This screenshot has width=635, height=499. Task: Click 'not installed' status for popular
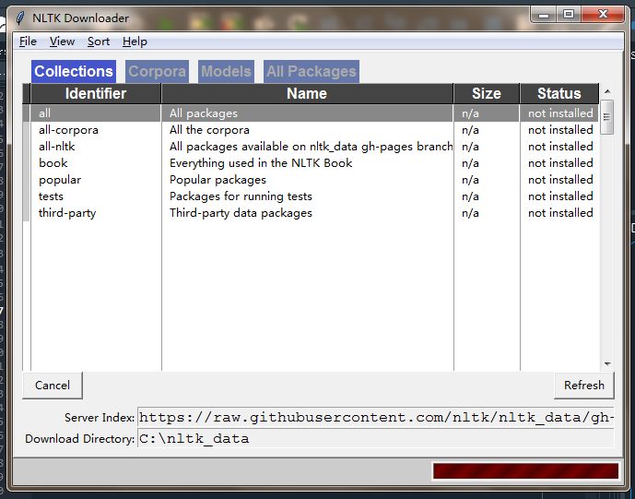coord(560,180)
